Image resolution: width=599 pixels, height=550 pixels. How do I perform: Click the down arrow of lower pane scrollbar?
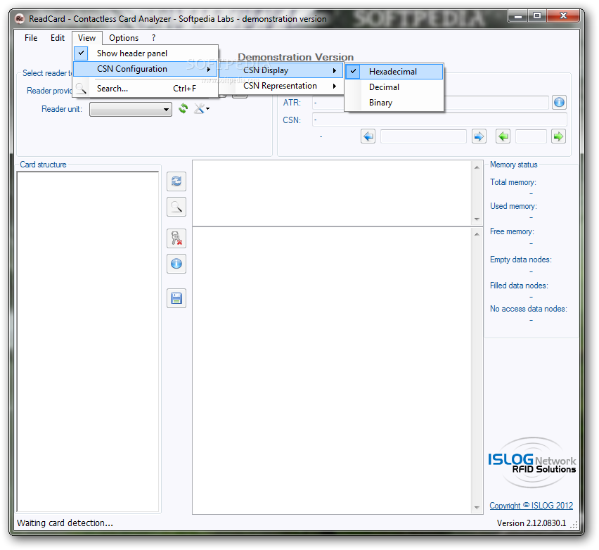click(477, 508)
